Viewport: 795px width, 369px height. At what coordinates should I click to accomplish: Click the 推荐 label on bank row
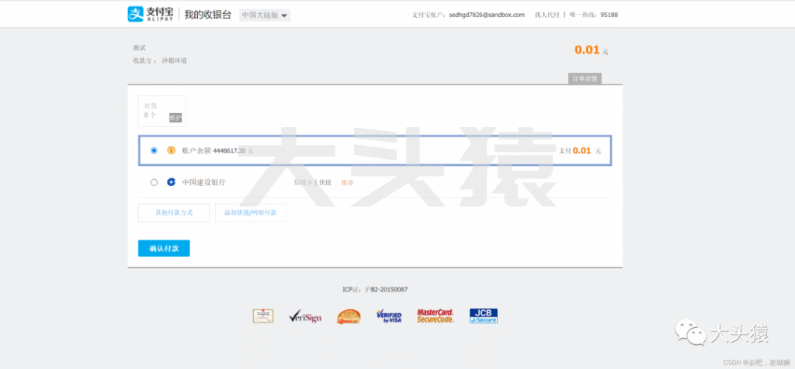coord(347,182)
